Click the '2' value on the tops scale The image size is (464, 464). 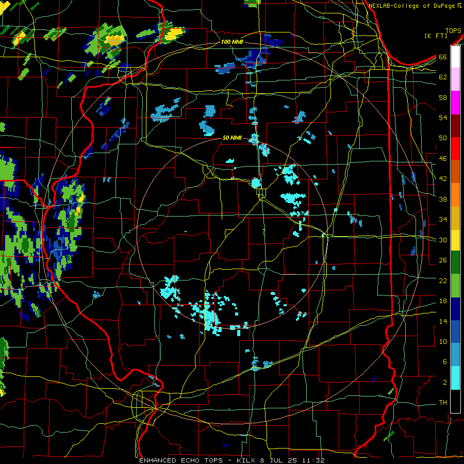coord(444,383)
